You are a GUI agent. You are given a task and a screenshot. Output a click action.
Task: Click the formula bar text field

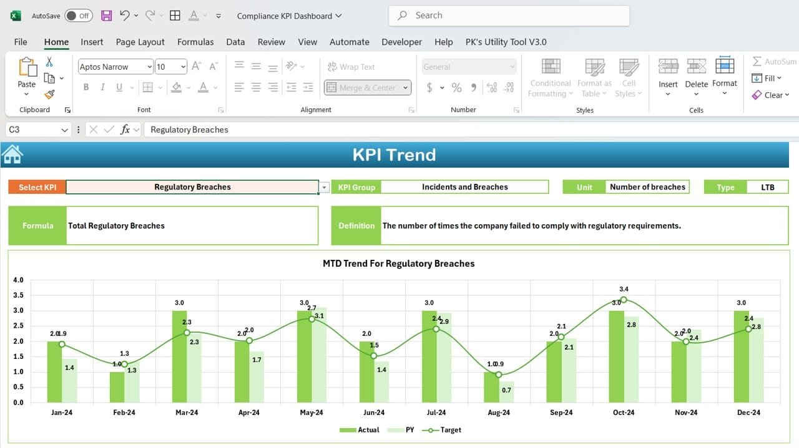tap(471, 130)
